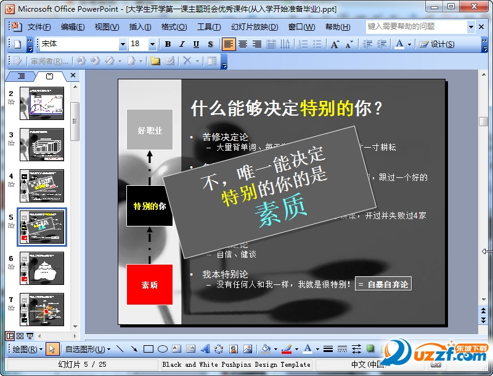Apply line color with the brush icon
The image size is (493, 376).
click(x=287, y=349)
